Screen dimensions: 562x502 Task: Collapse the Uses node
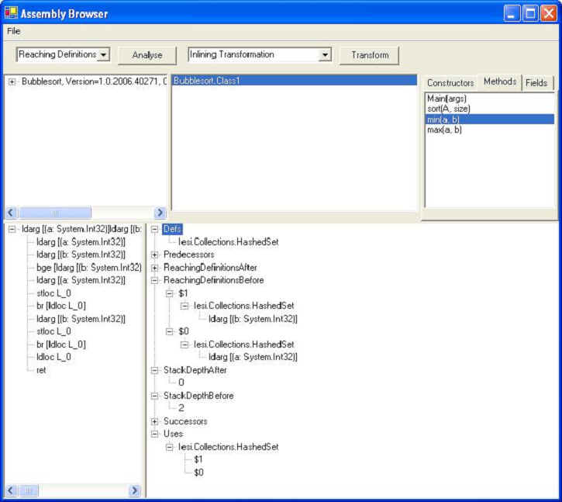[155, 434]
